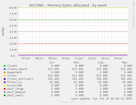
Task: Click the 07 Jun date label
Action: coord(26,58)
